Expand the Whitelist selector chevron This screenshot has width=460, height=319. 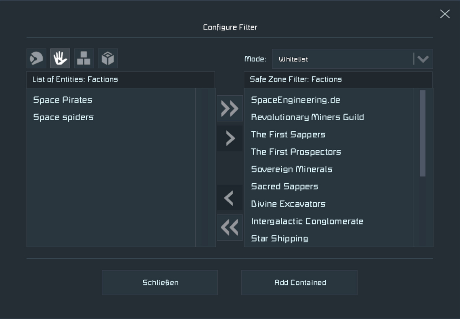[422, 59]
